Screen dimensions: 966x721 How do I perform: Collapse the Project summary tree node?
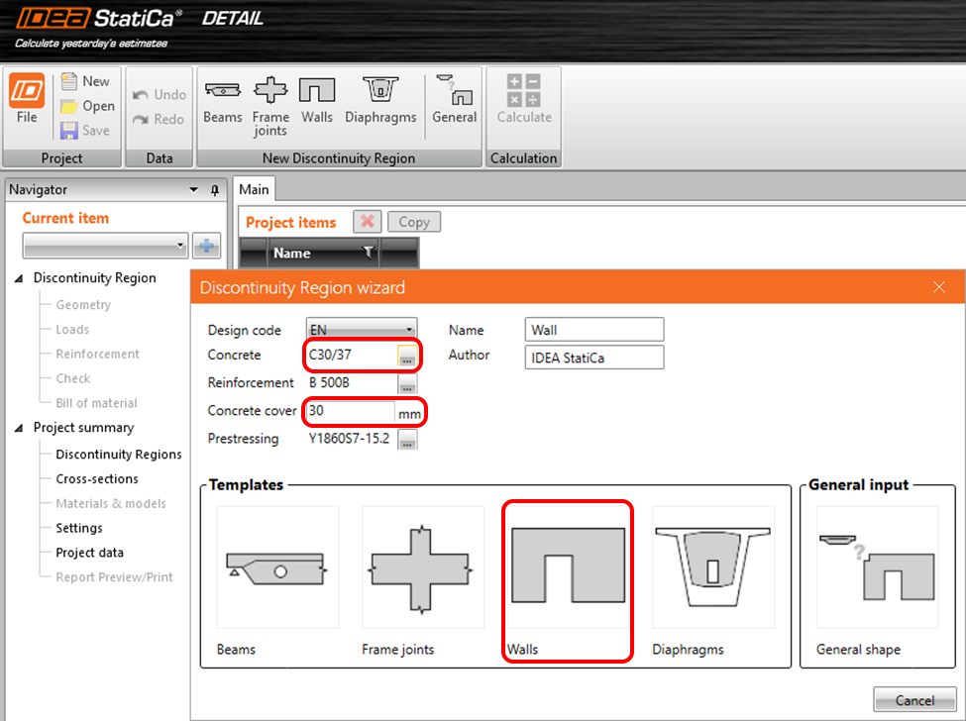click(x=21, y=428)
